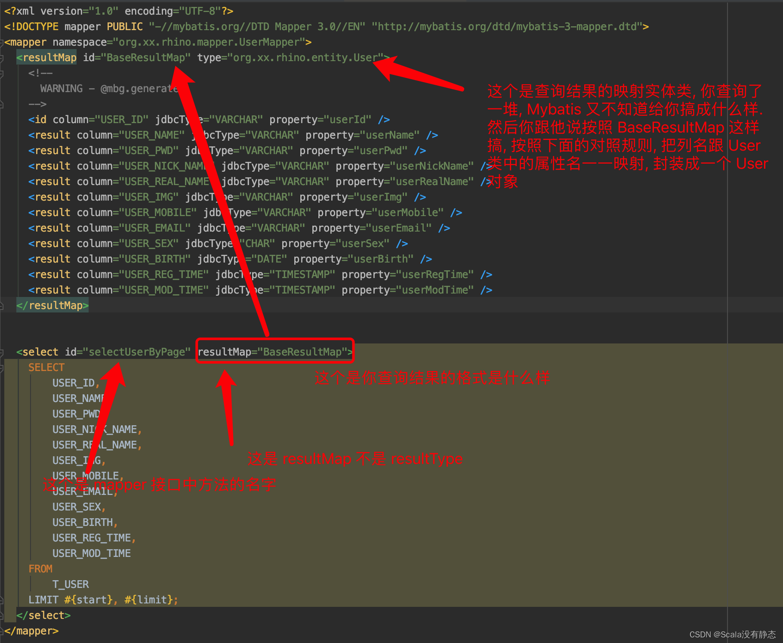Collapse the select statement fold marker

2,352
